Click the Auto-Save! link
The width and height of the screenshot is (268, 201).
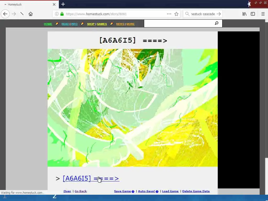[x=147, y=191]
